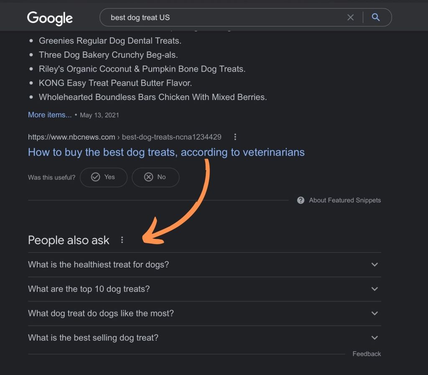The width and height of the screenshot is (428, 375).
Task: Click the magnifying glass search icon
Action: pos(376,17)
